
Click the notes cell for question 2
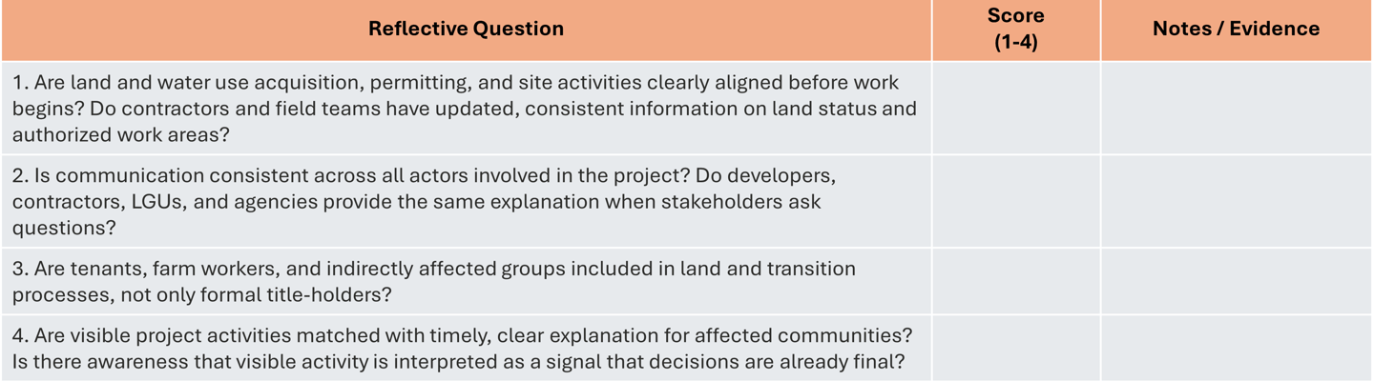pyautogui.click(x=1236, y=202)
